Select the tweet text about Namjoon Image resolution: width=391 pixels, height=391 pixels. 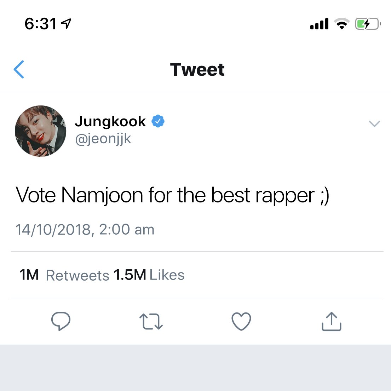coord(172,195)
